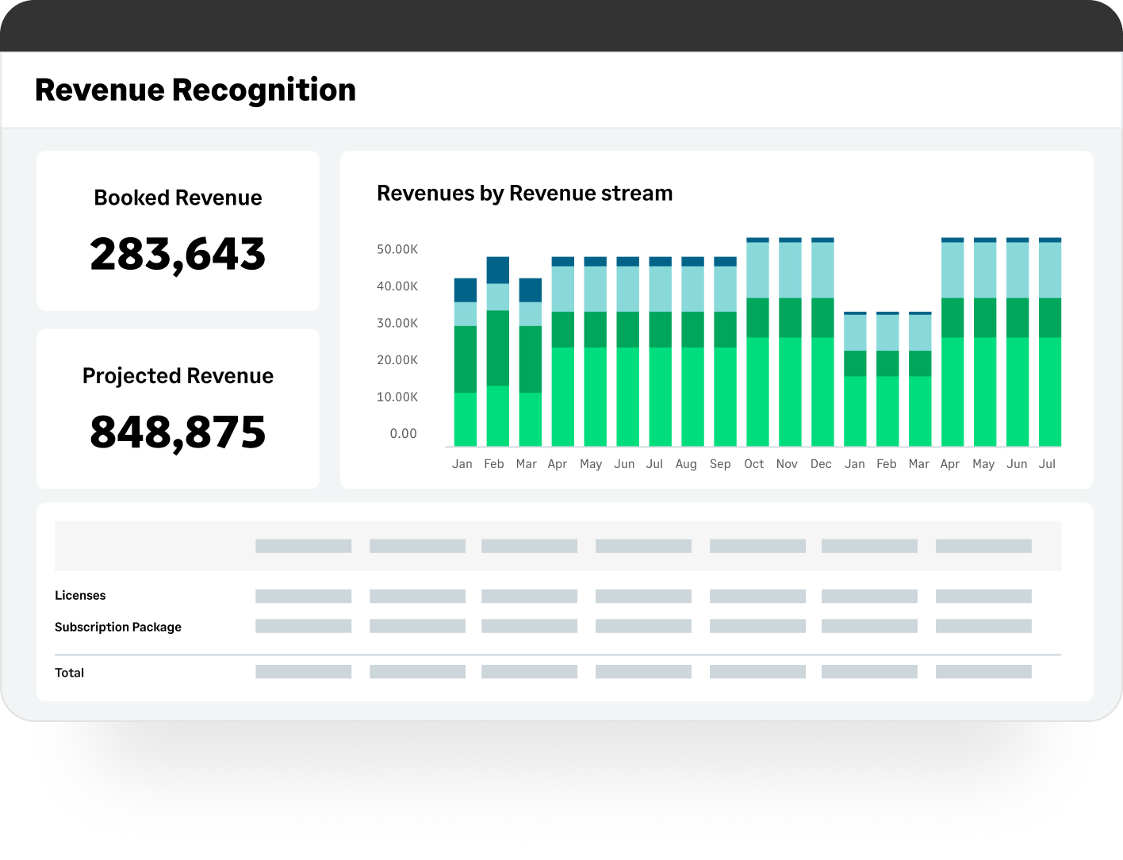This screenshot has width=1123, height=860.
Task: Click the 50.00K y-axis label
Action: (x=397, y=249)
